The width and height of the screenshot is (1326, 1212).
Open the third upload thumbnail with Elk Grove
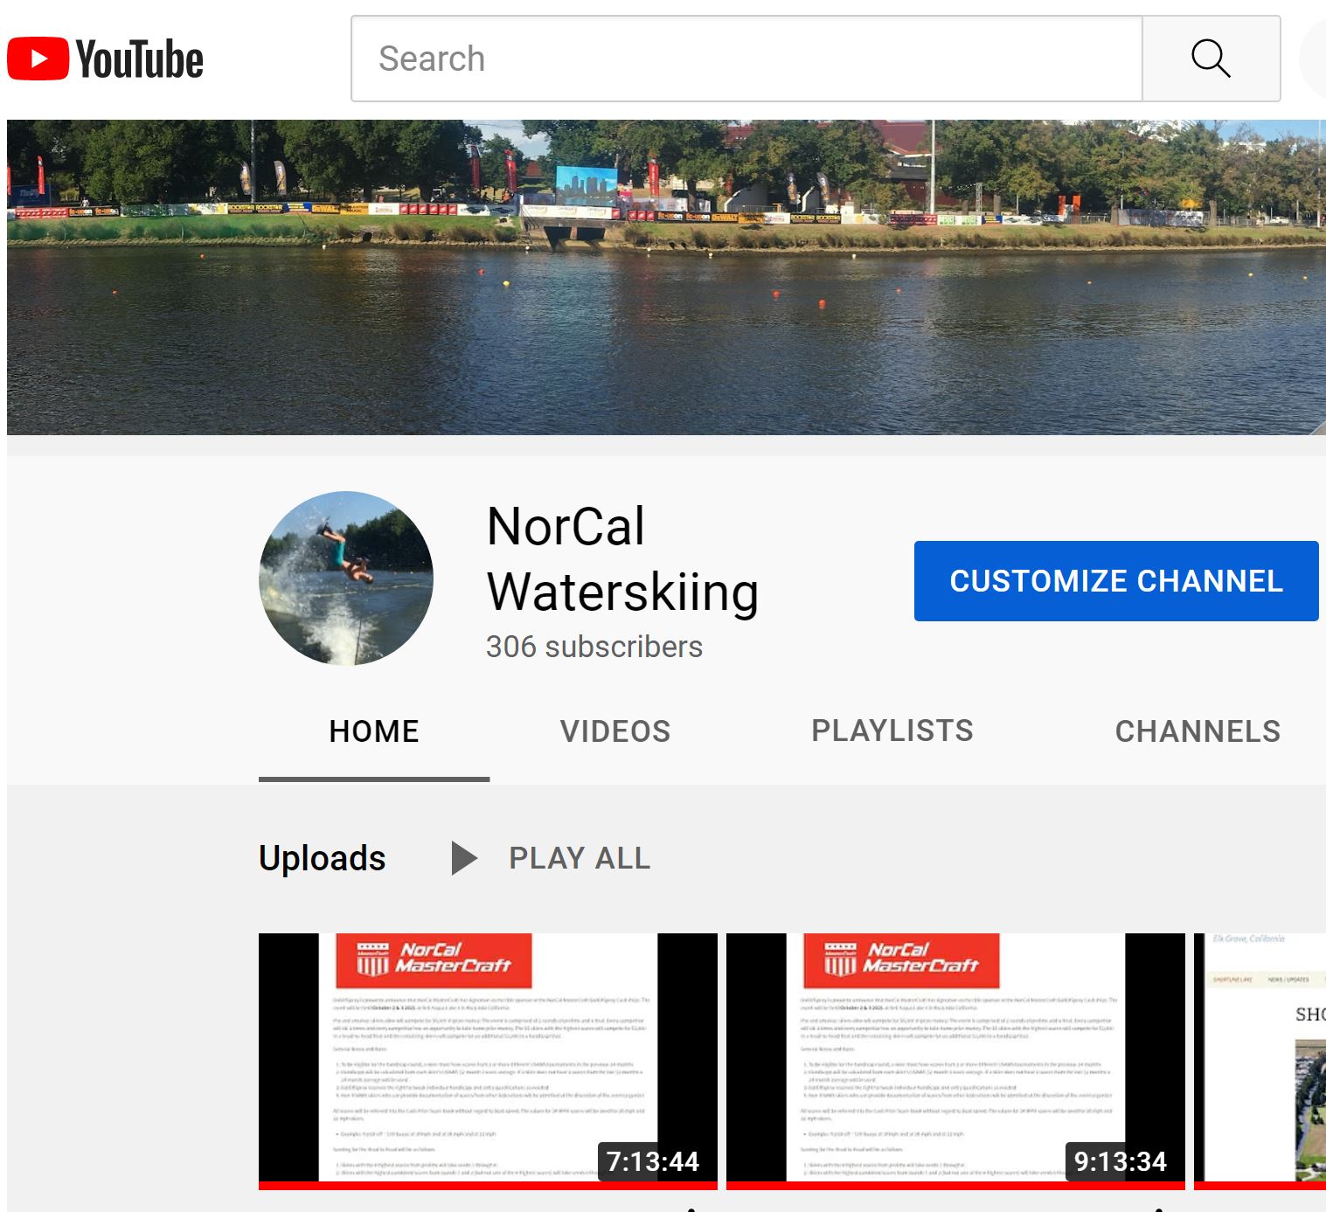pos(1260,1062)
